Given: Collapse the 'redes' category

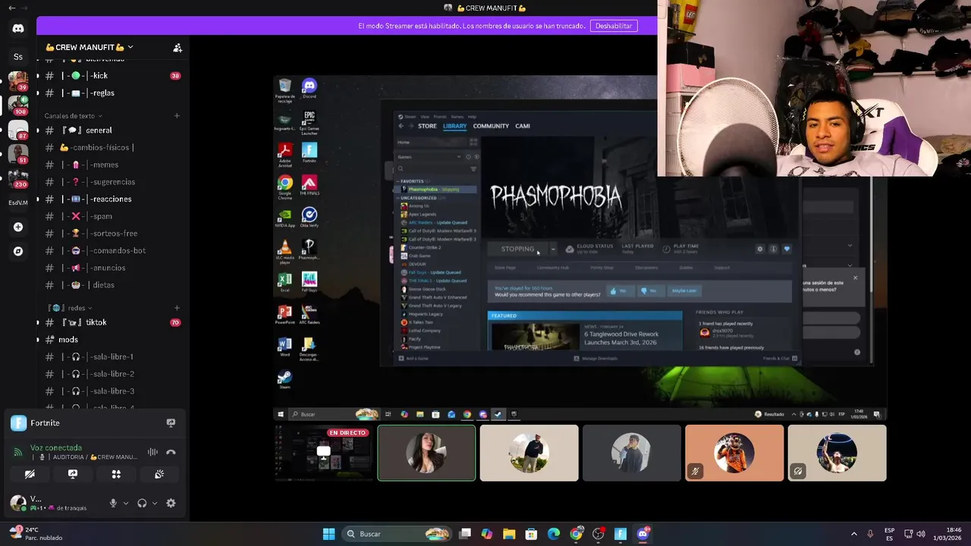Looking at the screenshot, I should 70,308.
